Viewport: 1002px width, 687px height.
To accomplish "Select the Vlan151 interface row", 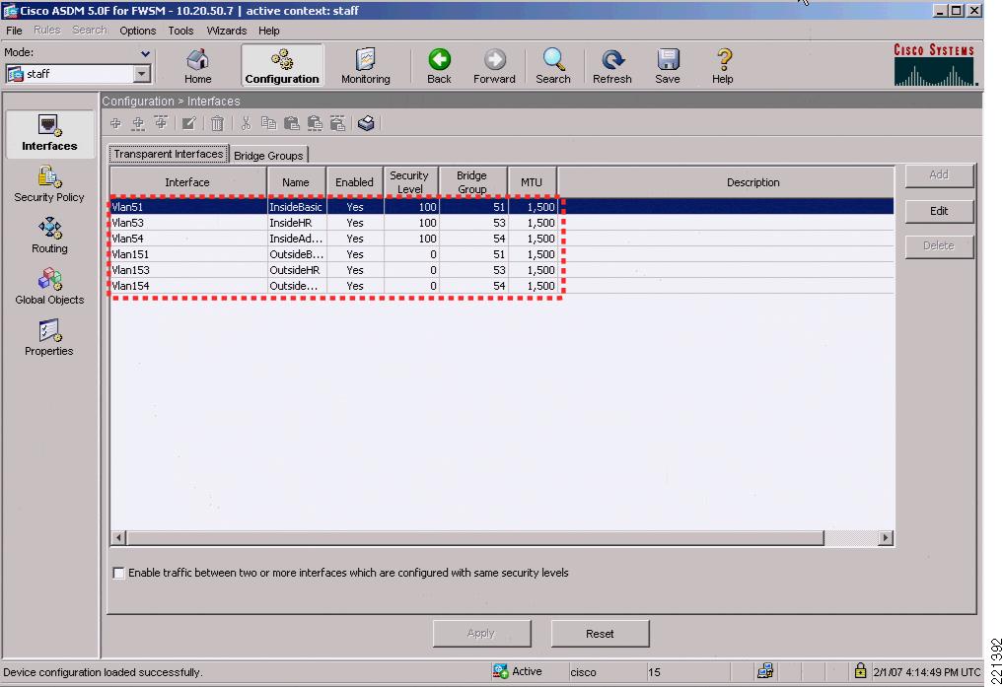I will [502, 254].
